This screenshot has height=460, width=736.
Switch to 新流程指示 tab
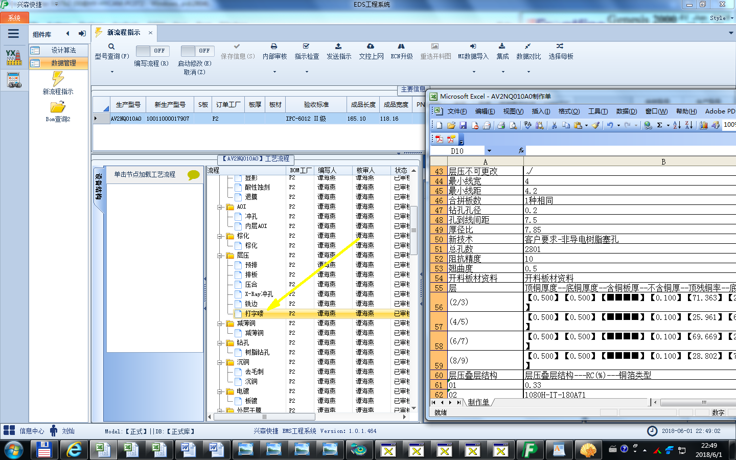click(x=124, y=33)
